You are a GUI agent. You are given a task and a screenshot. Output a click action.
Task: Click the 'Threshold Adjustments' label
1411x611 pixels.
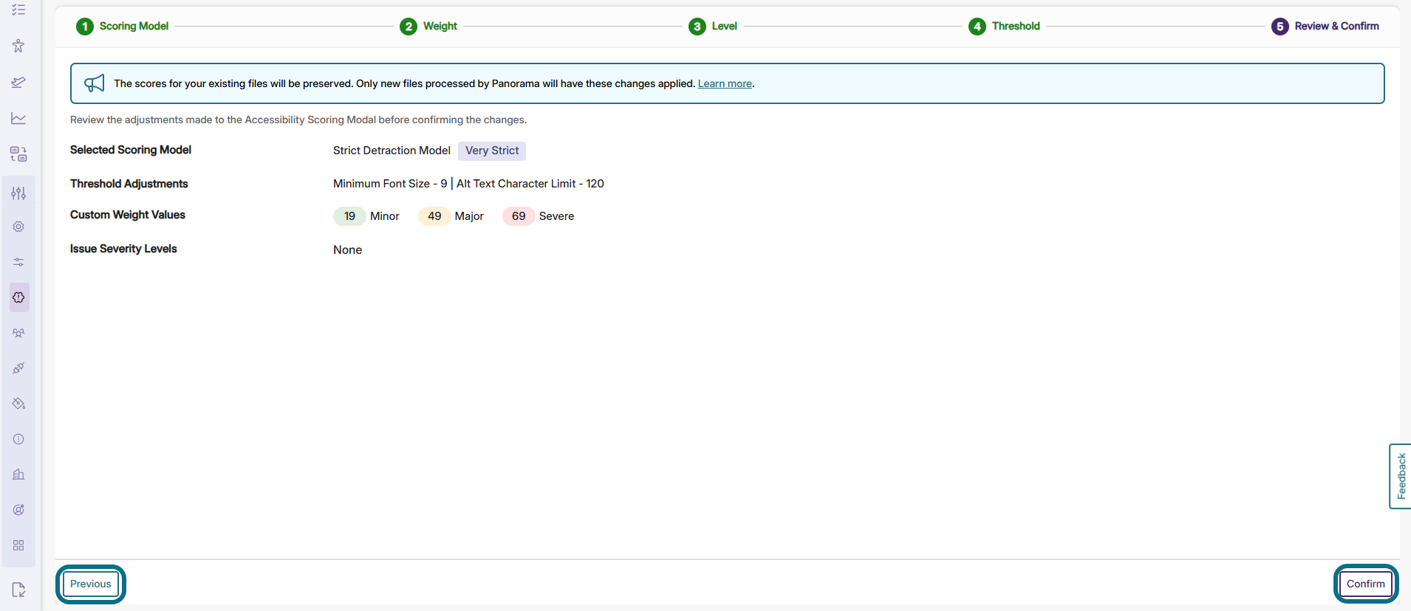pos(129,184)
